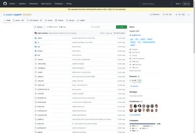Image resolution: width=195 pixels, height=133 pixels.
Task: Switch to the Issues tab
Action: tap(19, 20)
